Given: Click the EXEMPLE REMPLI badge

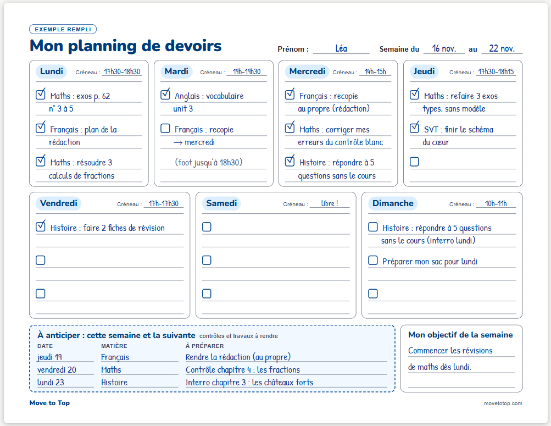Looking at the screenshot, I should tap(63, 29).
